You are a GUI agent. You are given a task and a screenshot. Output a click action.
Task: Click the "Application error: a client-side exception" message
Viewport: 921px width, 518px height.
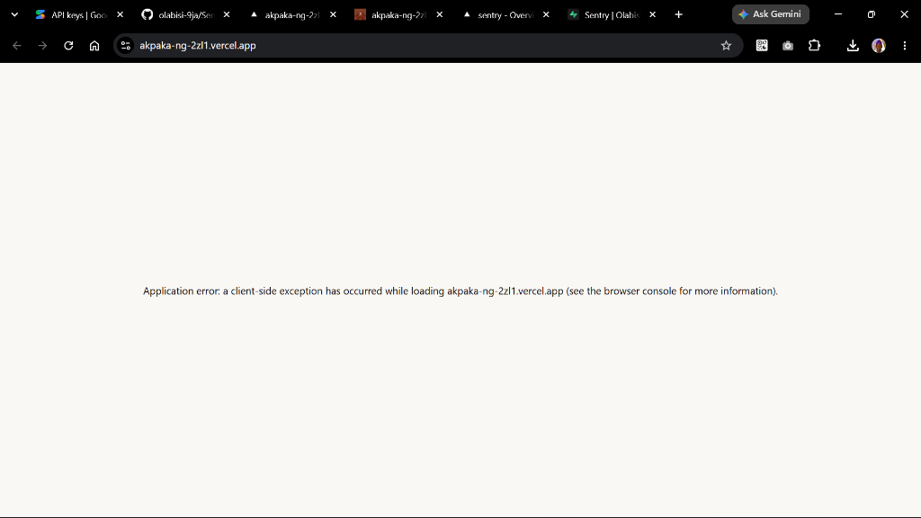(460, 291)
